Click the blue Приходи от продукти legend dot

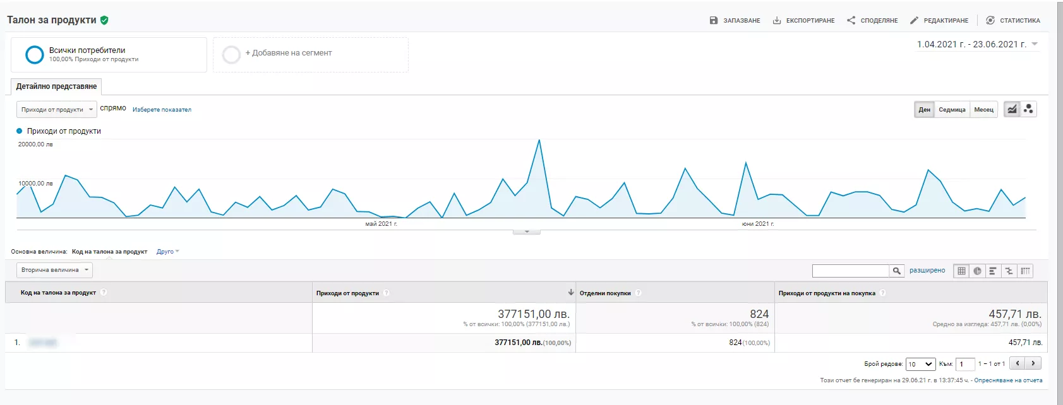19,131
